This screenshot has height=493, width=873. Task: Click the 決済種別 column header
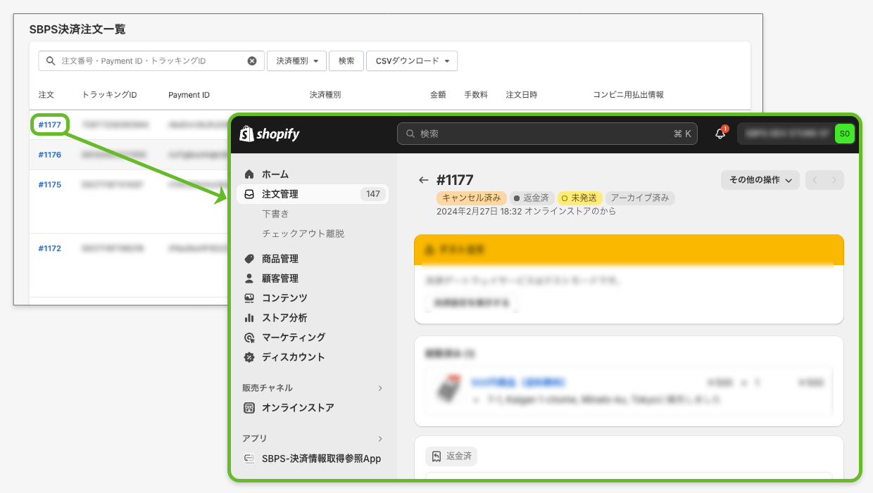coord(325,95)
